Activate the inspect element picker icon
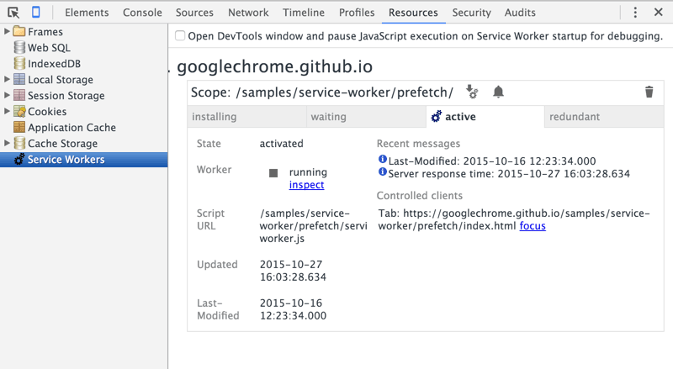The height and width of the screenshot is (369, 673). 13,13
